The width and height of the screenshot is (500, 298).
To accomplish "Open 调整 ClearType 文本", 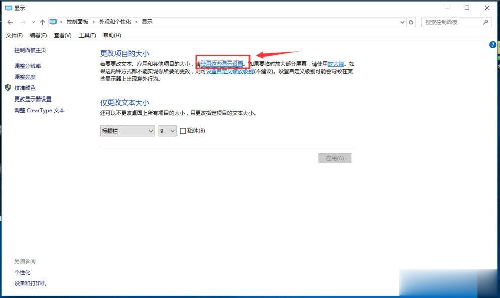I will pos(40,110).
